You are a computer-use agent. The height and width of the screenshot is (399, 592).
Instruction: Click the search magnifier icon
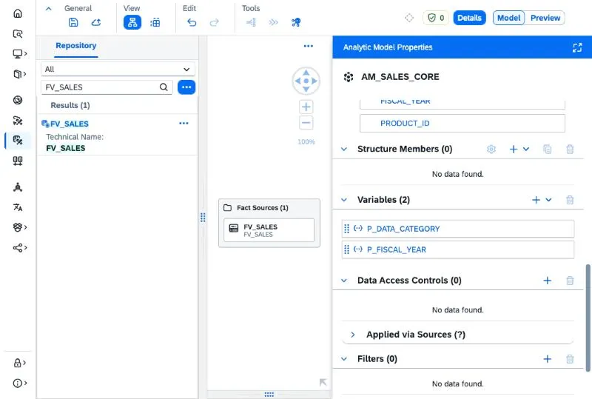click(164, 87)
